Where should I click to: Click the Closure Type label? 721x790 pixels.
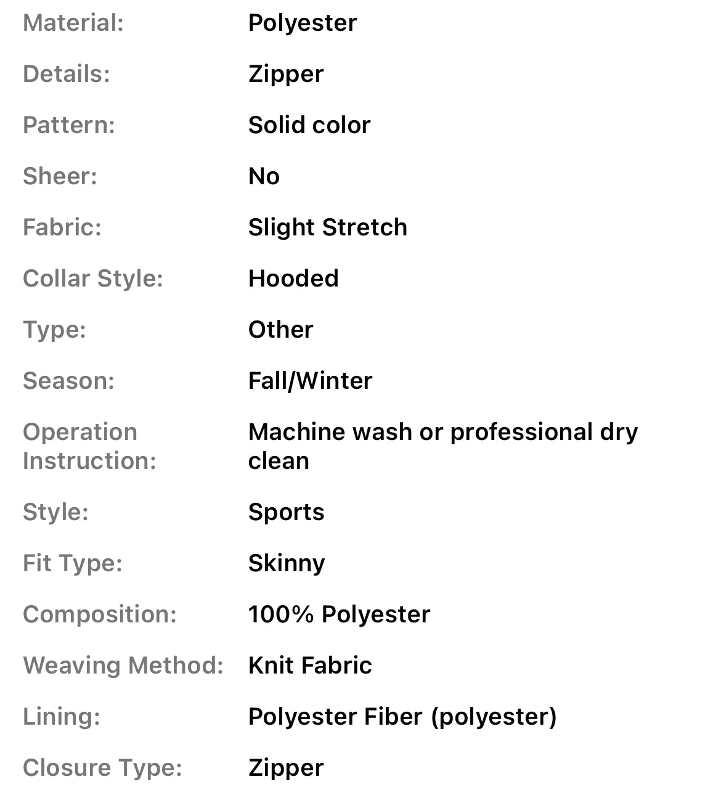pyautogui.click(x=102, y=768)
